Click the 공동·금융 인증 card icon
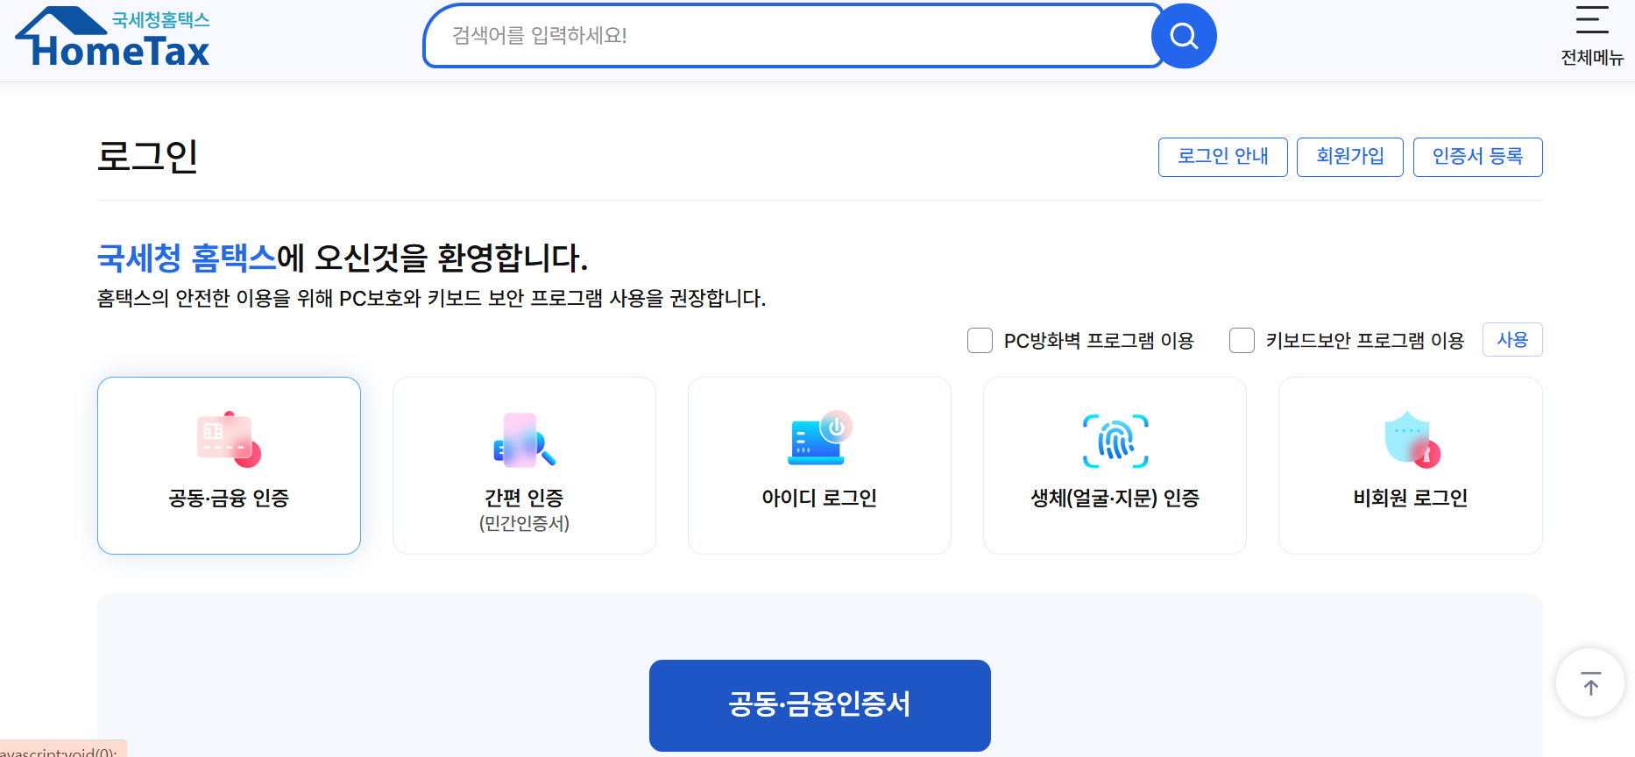Image resolution: width=1635 pixels, height=757 pixels. coord(229,440)
